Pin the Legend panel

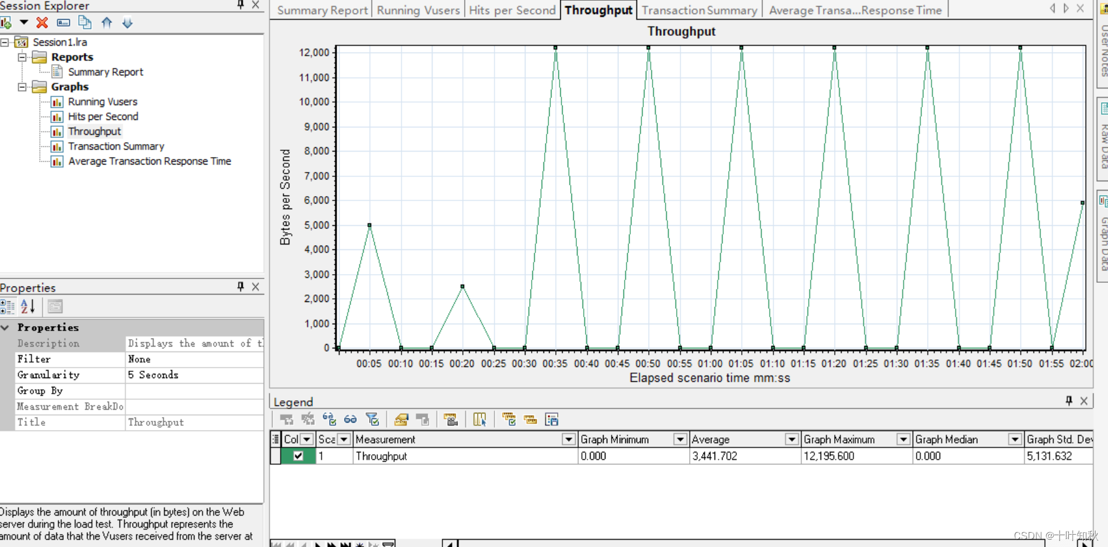pyautogui.click(x=1069, y=401)
